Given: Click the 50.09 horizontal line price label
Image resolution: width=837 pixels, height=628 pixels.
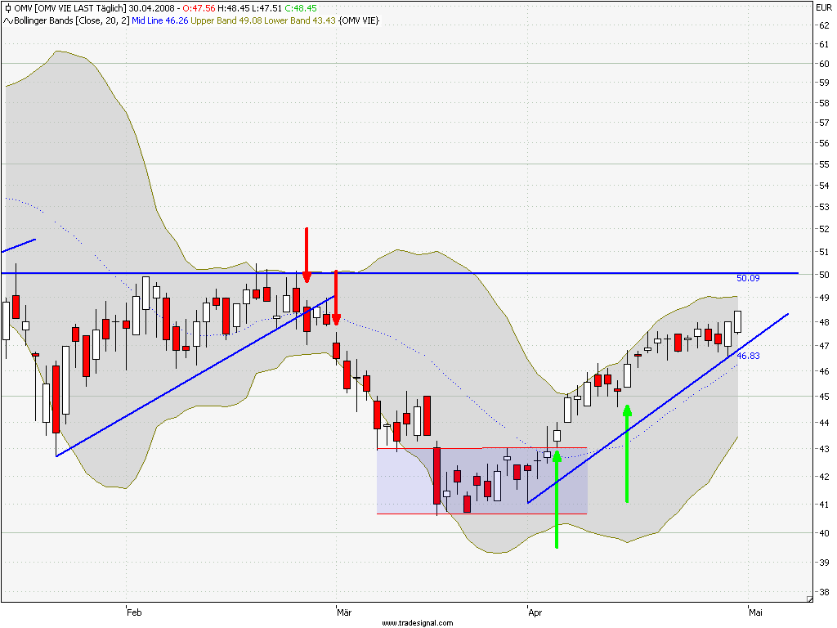Looking at the screenshot, I should click(748, 278).
